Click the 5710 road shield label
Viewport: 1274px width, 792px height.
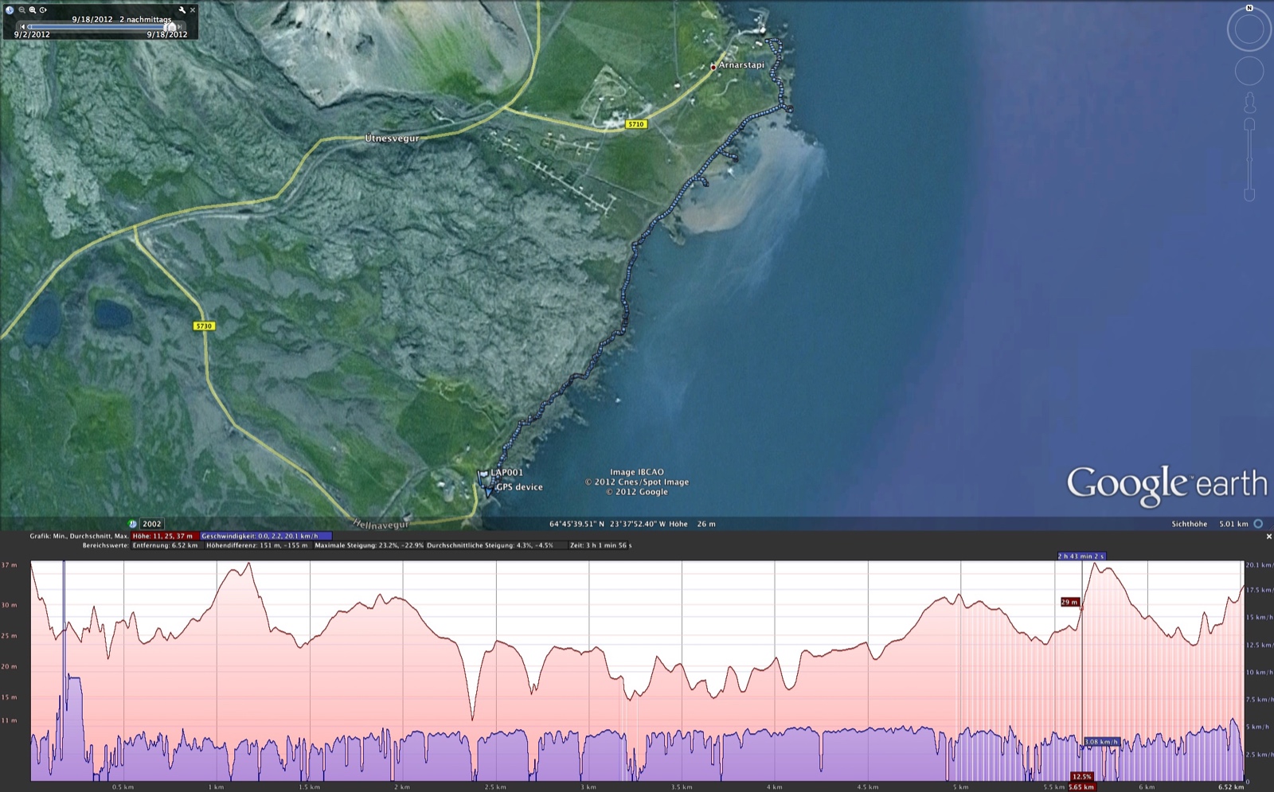tap(635, 124)
